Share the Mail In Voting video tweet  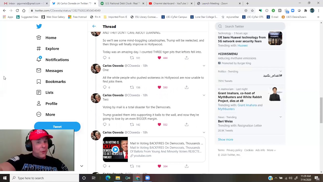coord(186,166)
